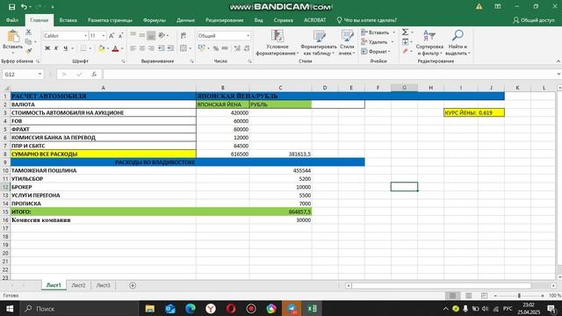
Task: Undo the last action
Action: pyautogui.click(x=24, y=7)
